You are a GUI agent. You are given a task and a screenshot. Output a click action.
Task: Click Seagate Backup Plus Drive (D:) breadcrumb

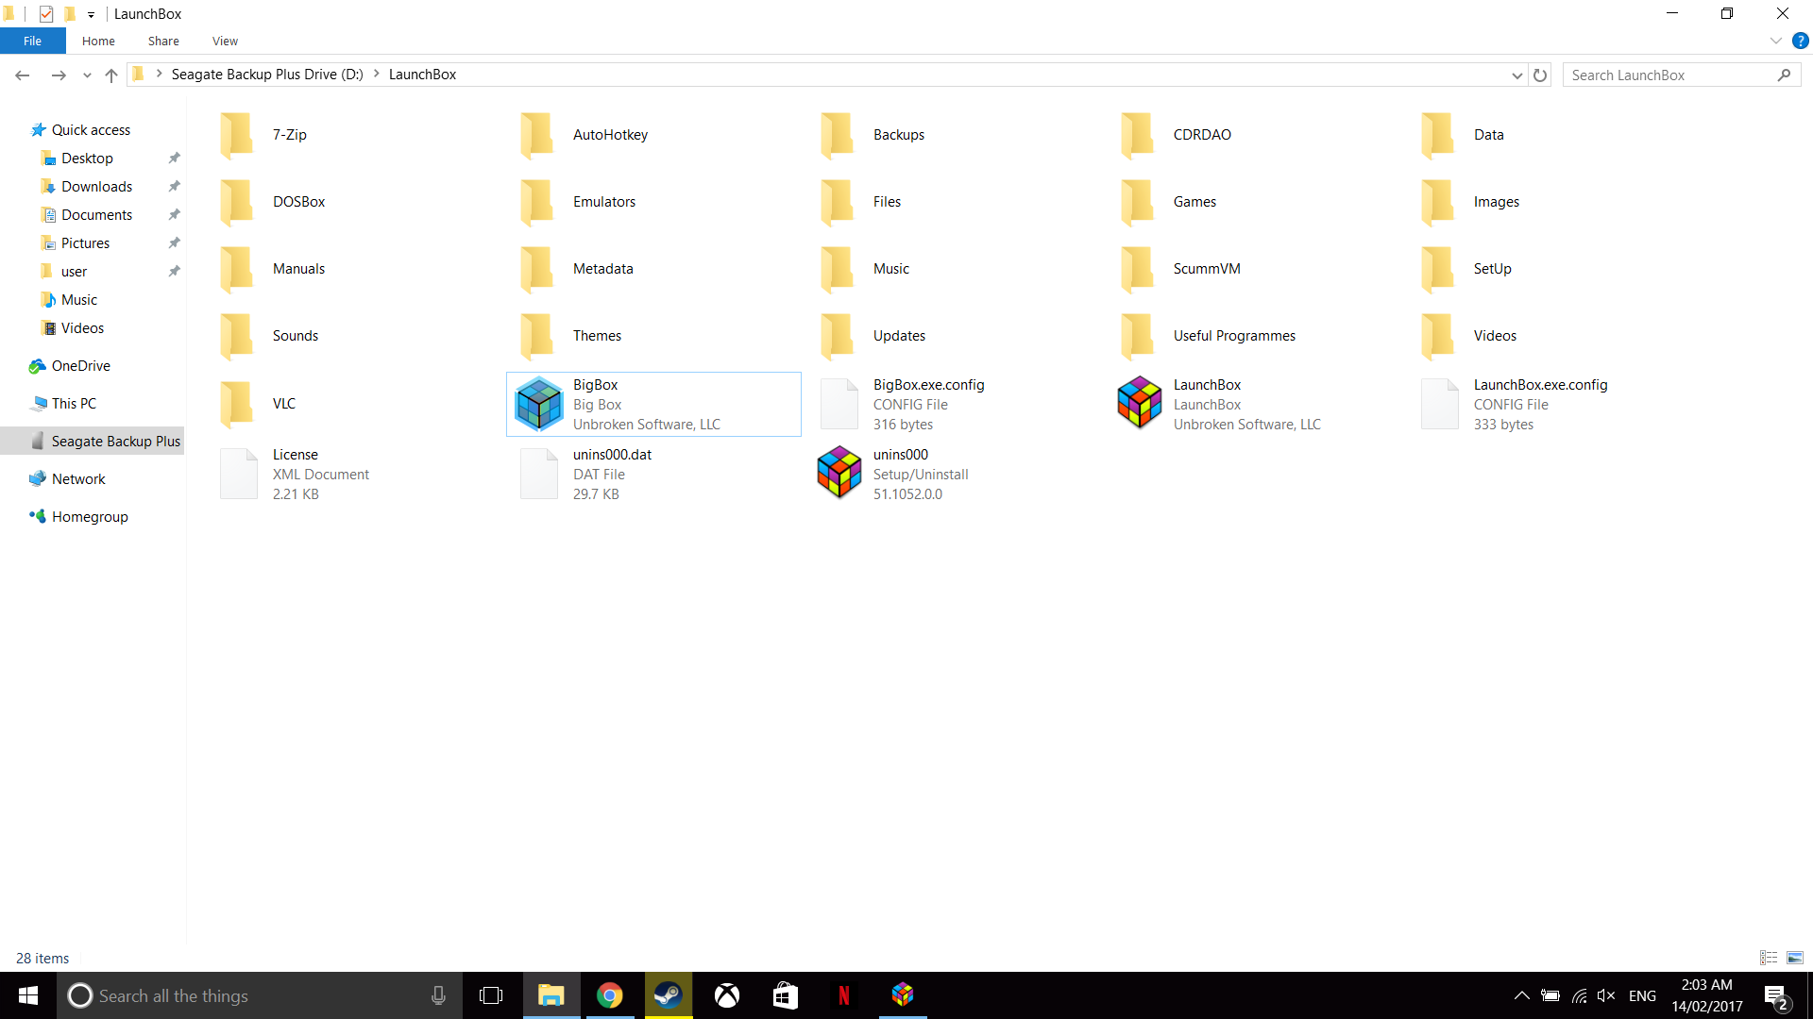pos(267,75)
